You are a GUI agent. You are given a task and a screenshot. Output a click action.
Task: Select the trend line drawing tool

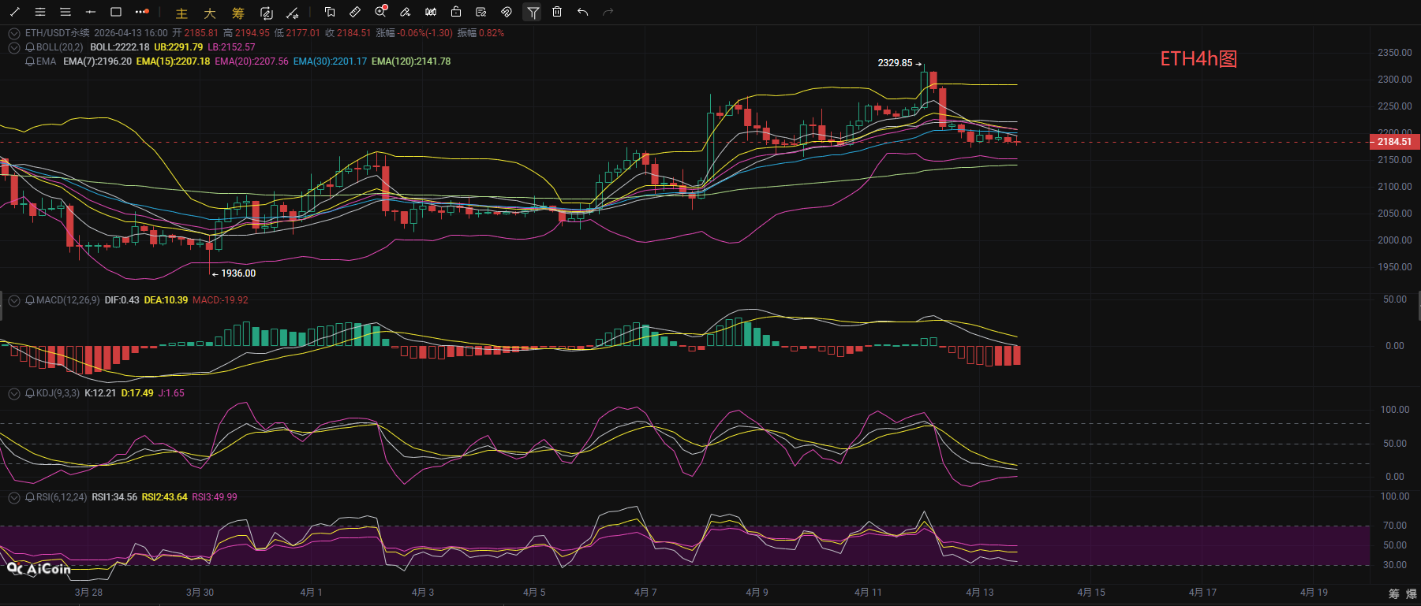15,12
